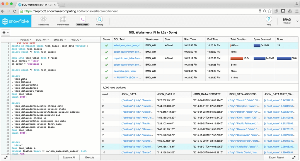This screenshot has height=161, width=300.
Task: Expand the BMG_DB database dropdown
Action: click(x=60, y=40)
